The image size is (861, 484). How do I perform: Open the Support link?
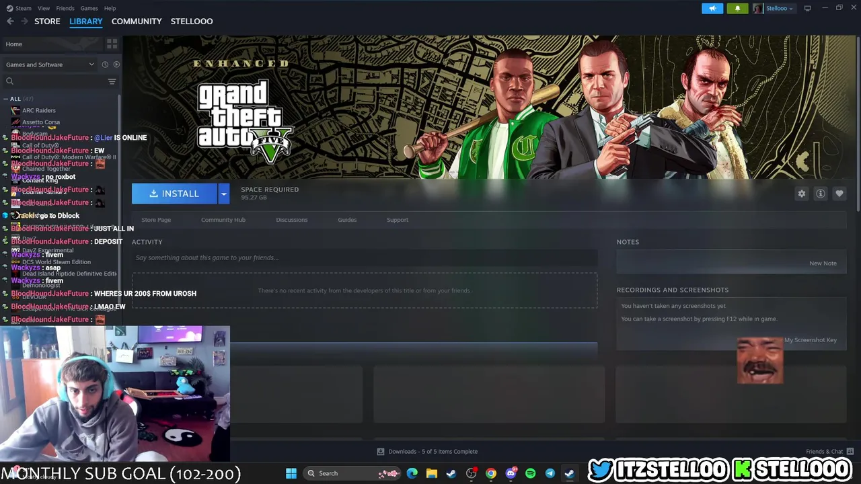pos(398,220)
